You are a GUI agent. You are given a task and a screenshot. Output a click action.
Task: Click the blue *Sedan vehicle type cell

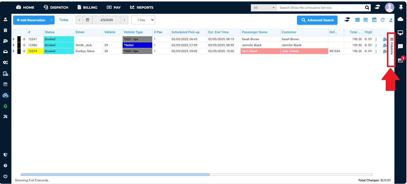138,45
